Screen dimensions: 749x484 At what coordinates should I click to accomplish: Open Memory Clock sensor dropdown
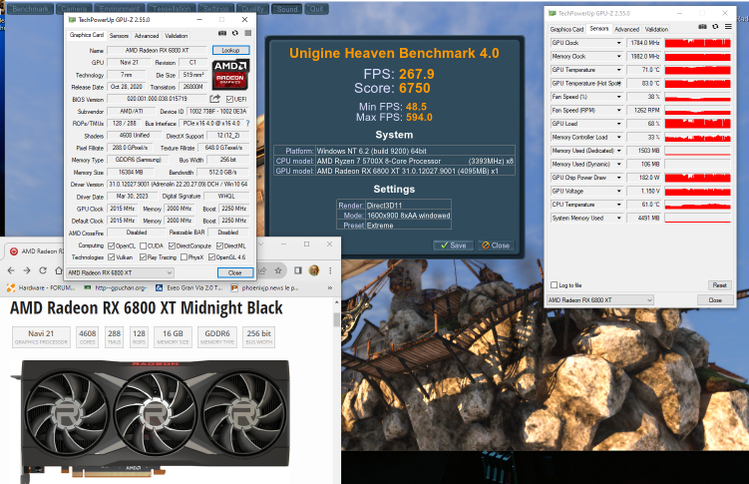[x=619, y=56]
